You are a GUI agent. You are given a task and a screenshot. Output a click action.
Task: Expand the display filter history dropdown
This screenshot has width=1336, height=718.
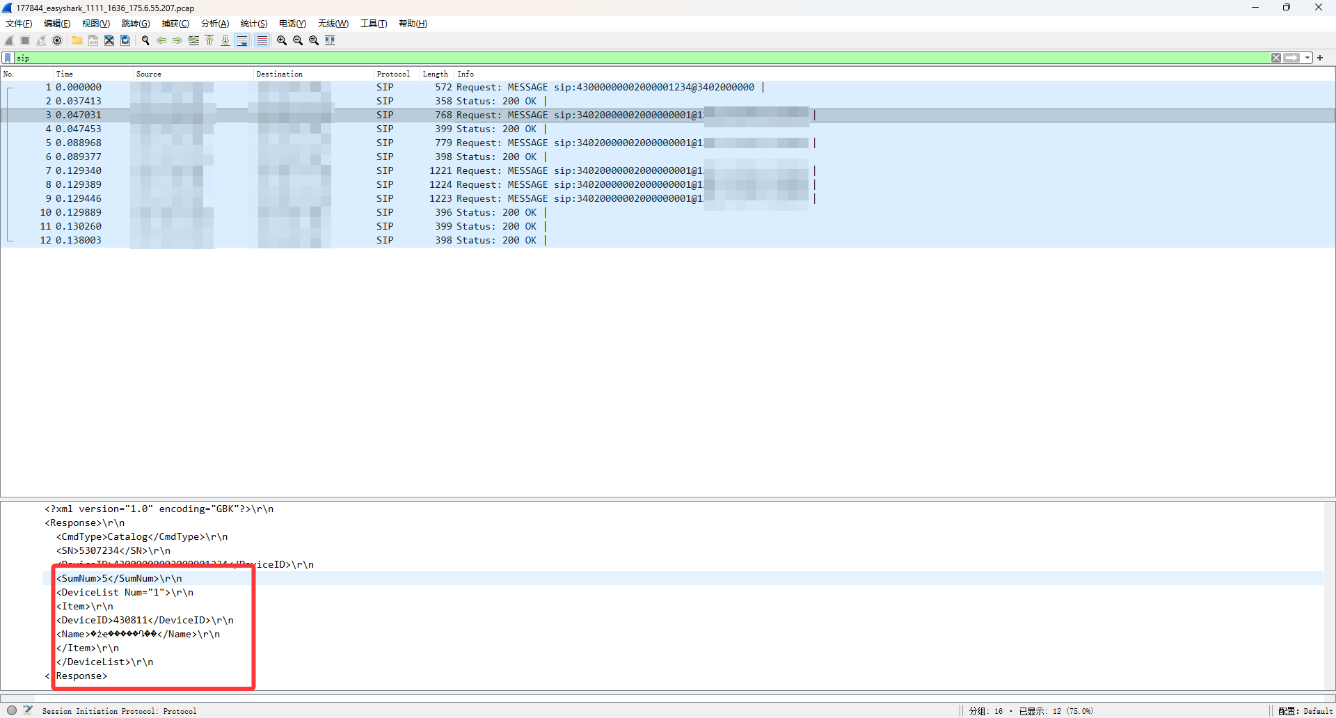click(1307, 58)
